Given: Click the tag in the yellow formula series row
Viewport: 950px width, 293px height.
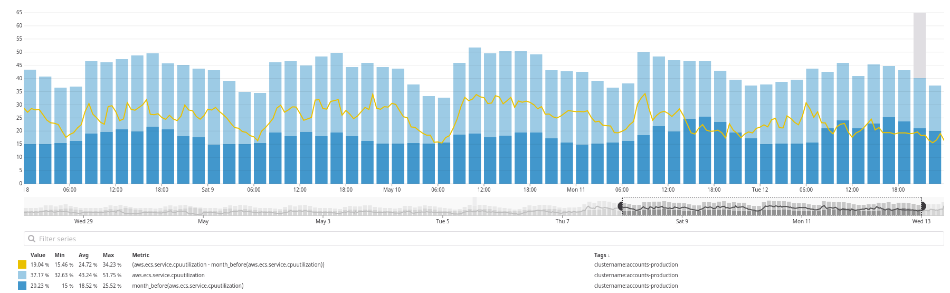Looking at the screenshot, I should click(636, 265).
